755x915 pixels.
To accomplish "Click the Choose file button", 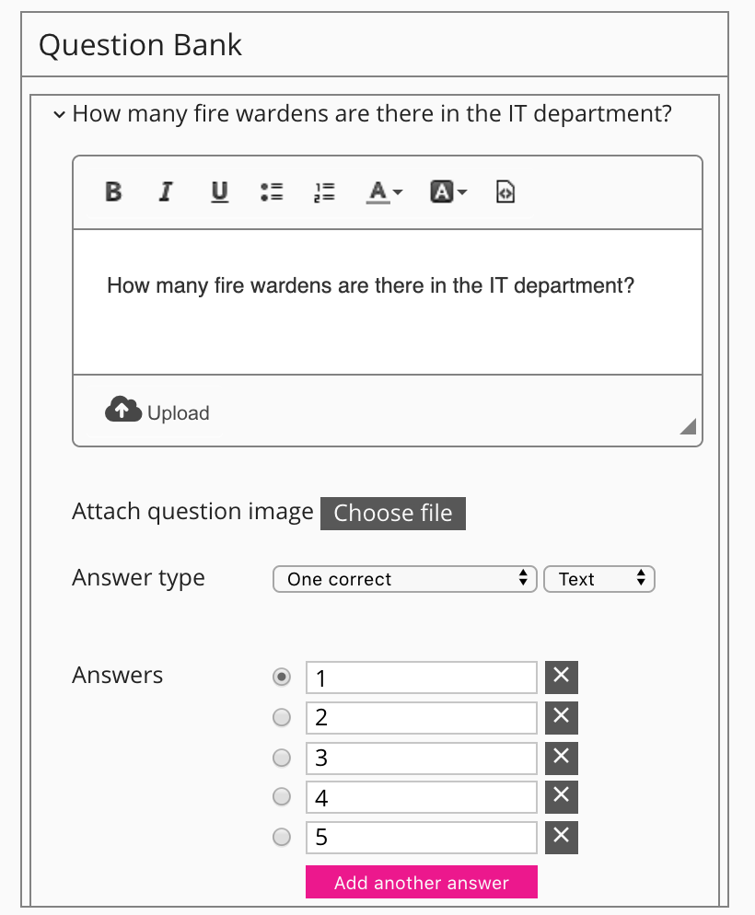I will point(393,514).
